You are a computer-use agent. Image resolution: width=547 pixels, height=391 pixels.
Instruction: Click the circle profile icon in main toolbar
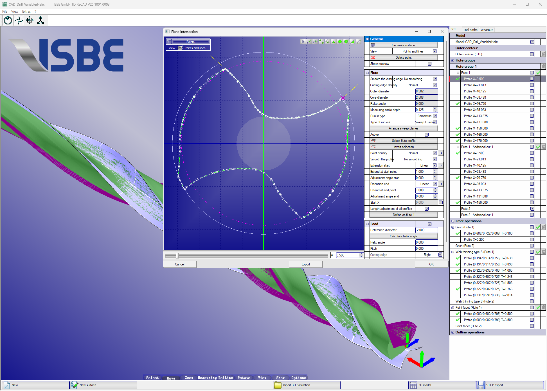[8, 21]
